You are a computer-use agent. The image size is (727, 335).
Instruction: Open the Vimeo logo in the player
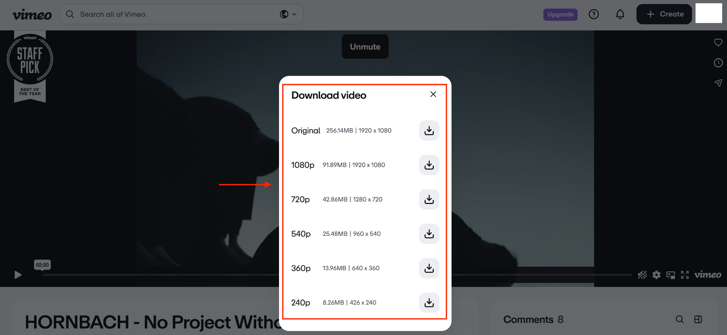point(707,275)
